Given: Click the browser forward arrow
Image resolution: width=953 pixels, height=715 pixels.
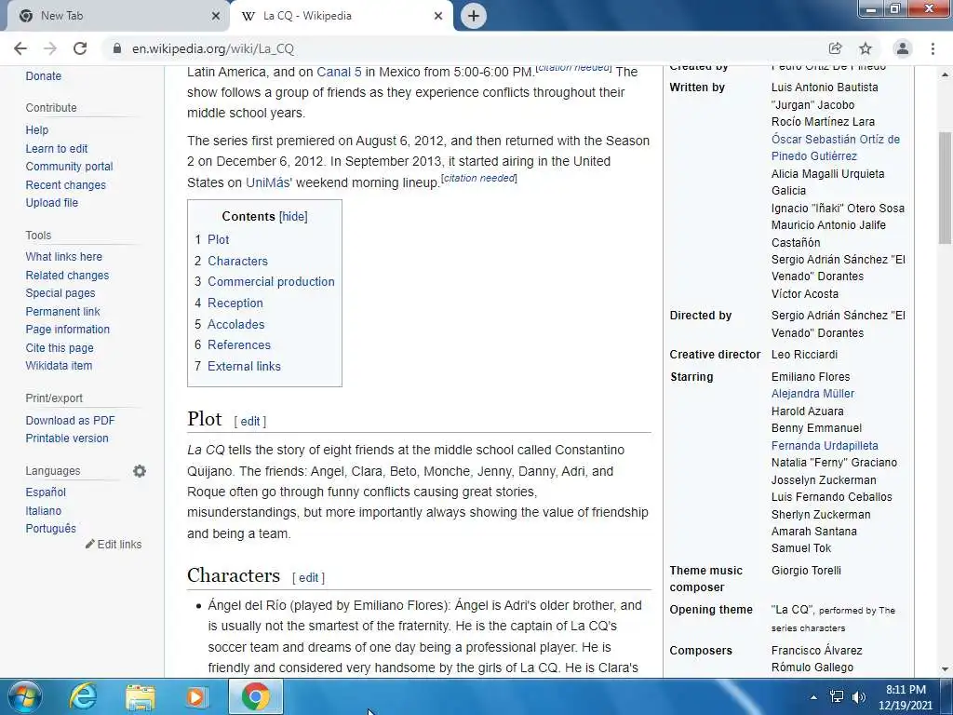Looking at the screenshot, I should pyautogui.click(x=50, y=48).
